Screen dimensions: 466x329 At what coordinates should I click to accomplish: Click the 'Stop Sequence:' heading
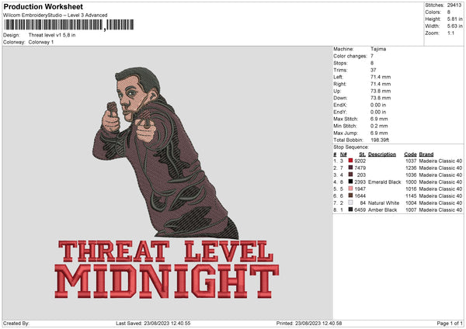click(x=351, y=147)
